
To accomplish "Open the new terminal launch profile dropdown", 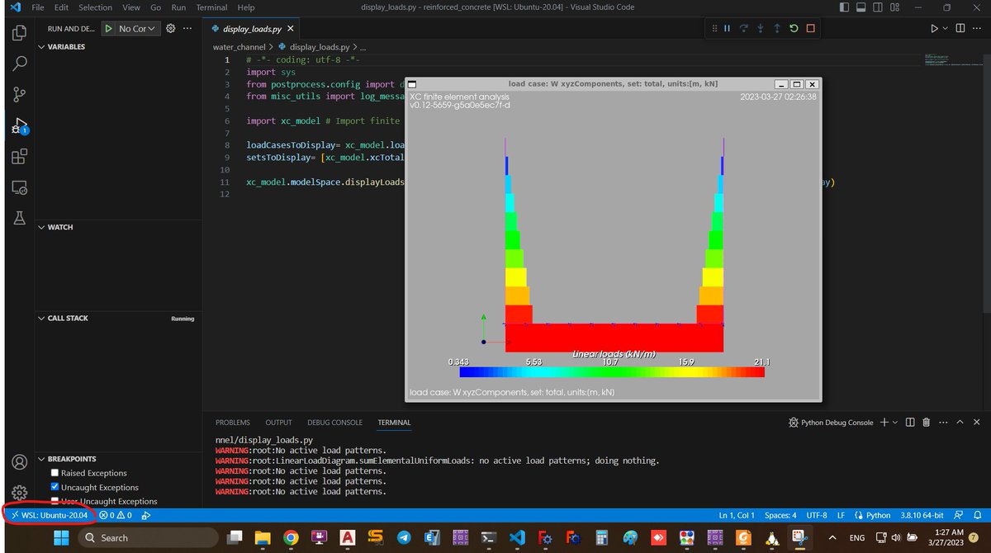I will [895, 422].
